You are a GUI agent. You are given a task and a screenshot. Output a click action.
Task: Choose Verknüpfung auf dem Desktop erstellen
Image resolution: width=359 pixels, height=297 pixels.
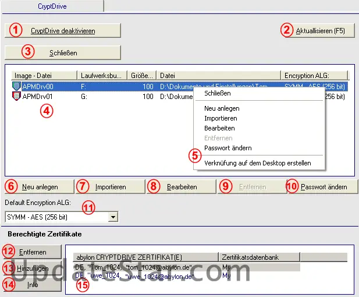[x=258, y=163]
